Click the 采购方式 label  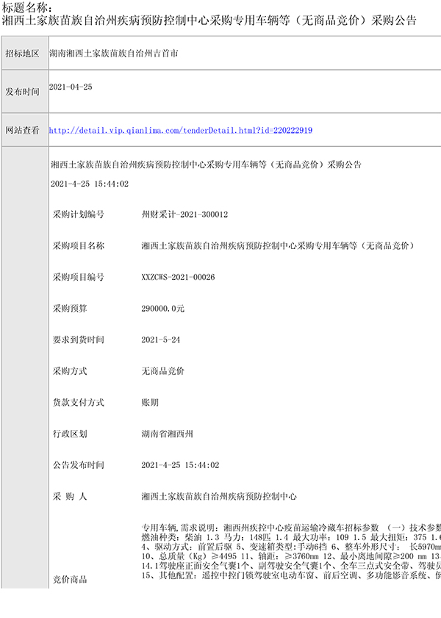click(x=70, y=371)
